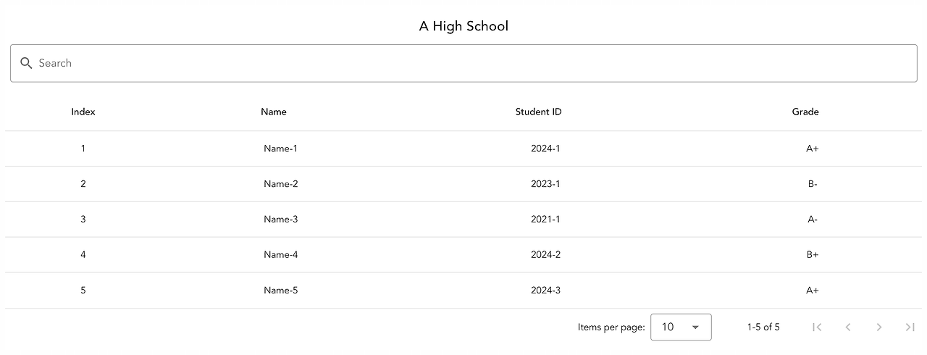Go to next page arrow

(x=879, y=327)
